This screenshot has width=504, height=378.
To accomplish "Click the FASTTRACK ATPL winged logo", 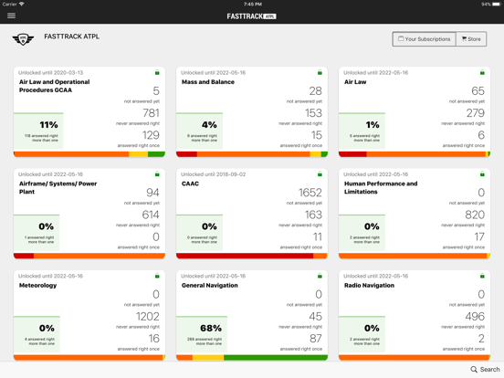I will click(23, 39).
